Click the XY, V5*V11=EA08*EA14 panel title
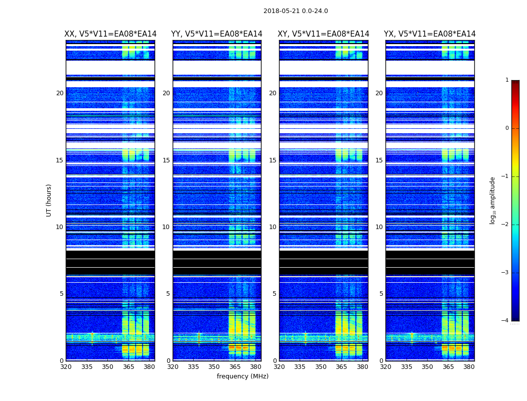The width and height of the screenshot is (527, 401). click(x=323, y=34)
